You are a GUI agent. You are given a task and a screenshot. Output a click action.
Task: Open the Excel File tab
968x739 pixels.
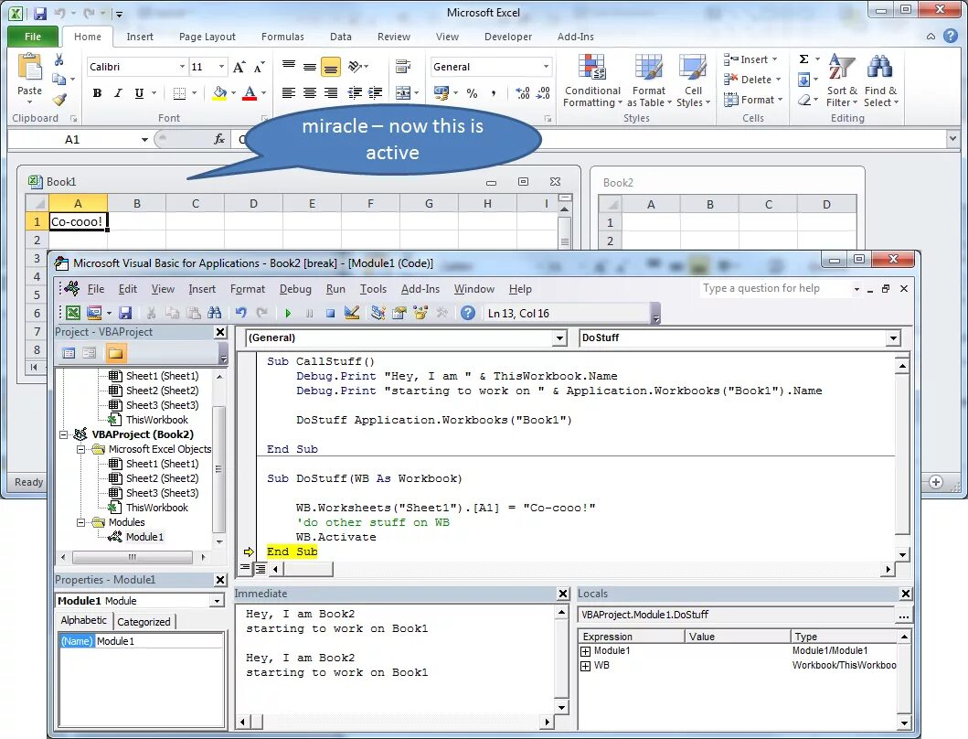pyautogui.click(x=33, y=37)
